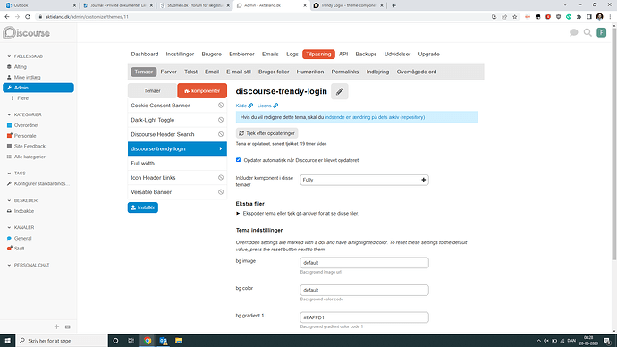Click the Cortana circle in taskbar
Image resolution: width=617 pixels, height=347 pixels.
coord(115,341)
